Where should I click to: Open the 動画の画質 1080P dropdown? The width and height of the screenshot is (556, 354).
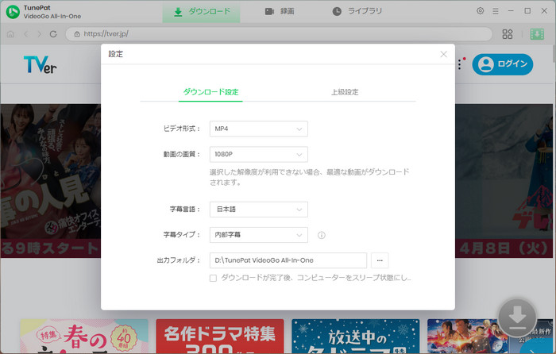(258, 154)
